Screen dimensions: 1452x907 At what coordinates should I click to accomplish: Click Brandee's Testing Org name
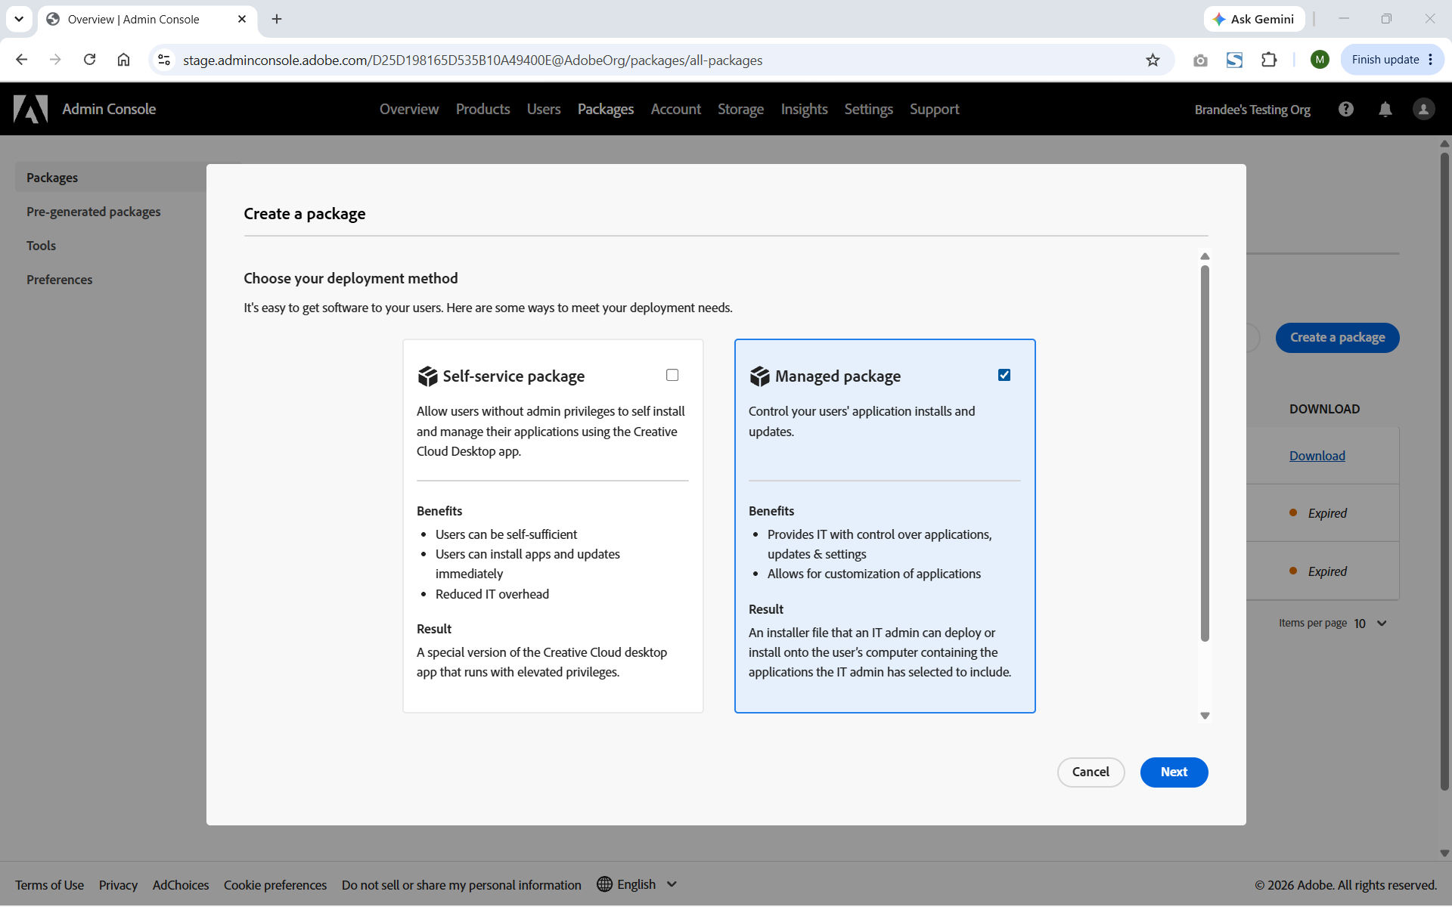point(1252,110)
